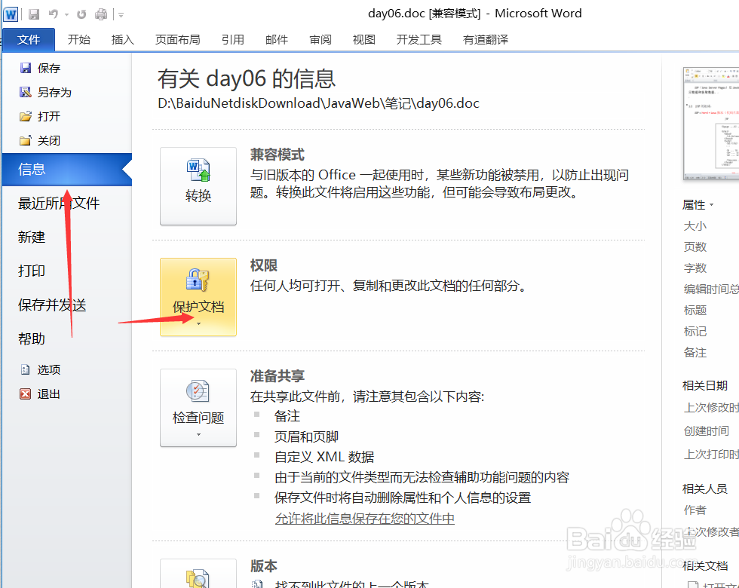Click the Undo icon in quick access toolbar

tap(54, 14)
